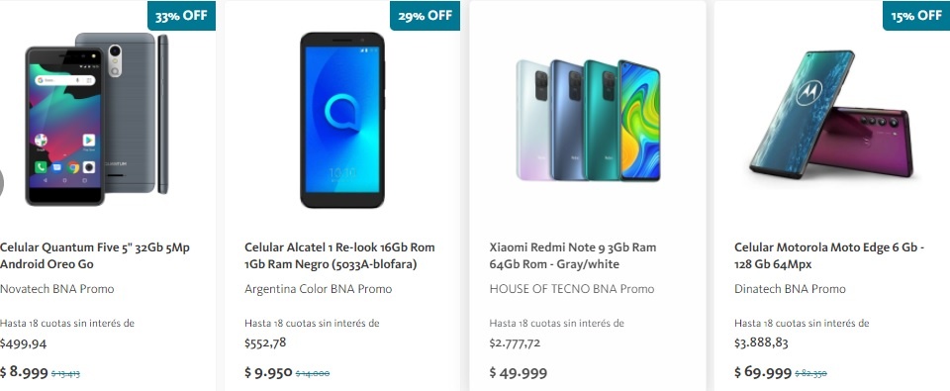Open Celular Quantum Five 5" 32Gb title link
This screenshot has height=391, width=950.
96,255
